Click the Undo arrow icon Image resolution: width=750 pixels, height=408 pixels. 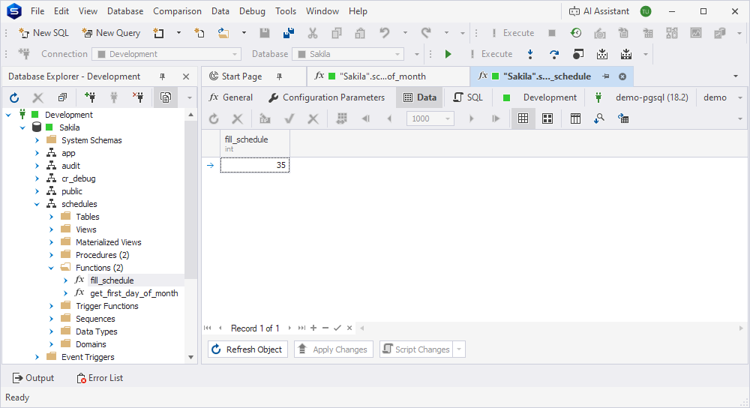[384, 33]
